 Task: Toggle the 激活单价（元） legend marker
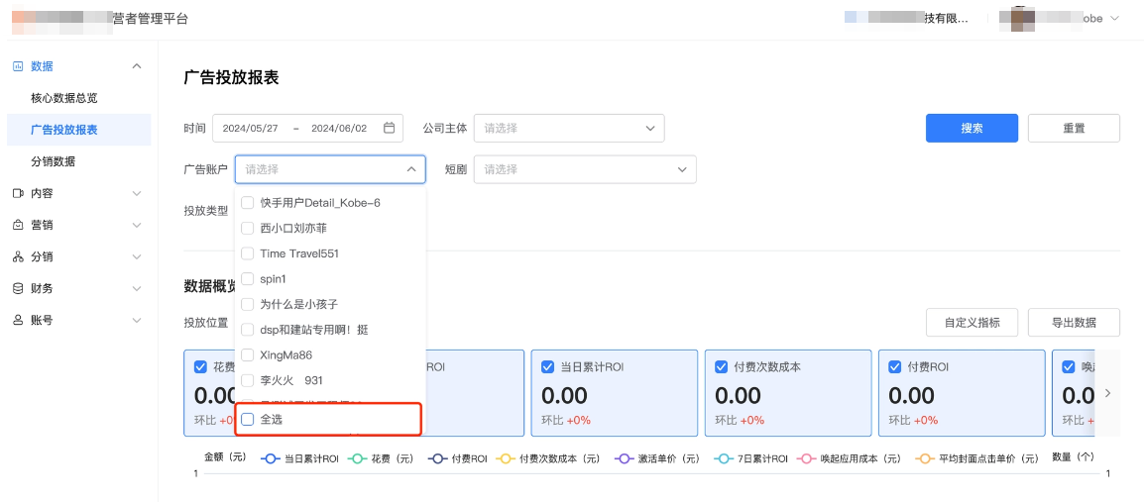(625, 459)
